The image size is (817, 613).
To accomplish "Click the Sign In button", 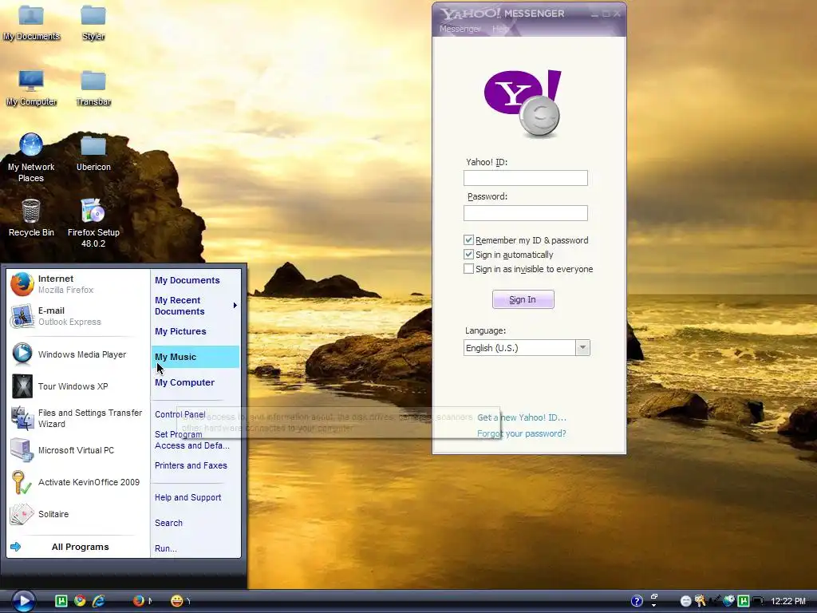I will click(523, 299).
